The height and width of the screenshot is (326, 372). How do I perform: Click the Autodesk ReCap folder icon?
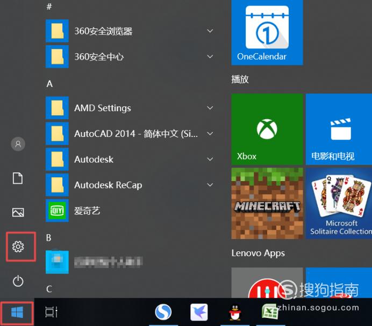57,185
